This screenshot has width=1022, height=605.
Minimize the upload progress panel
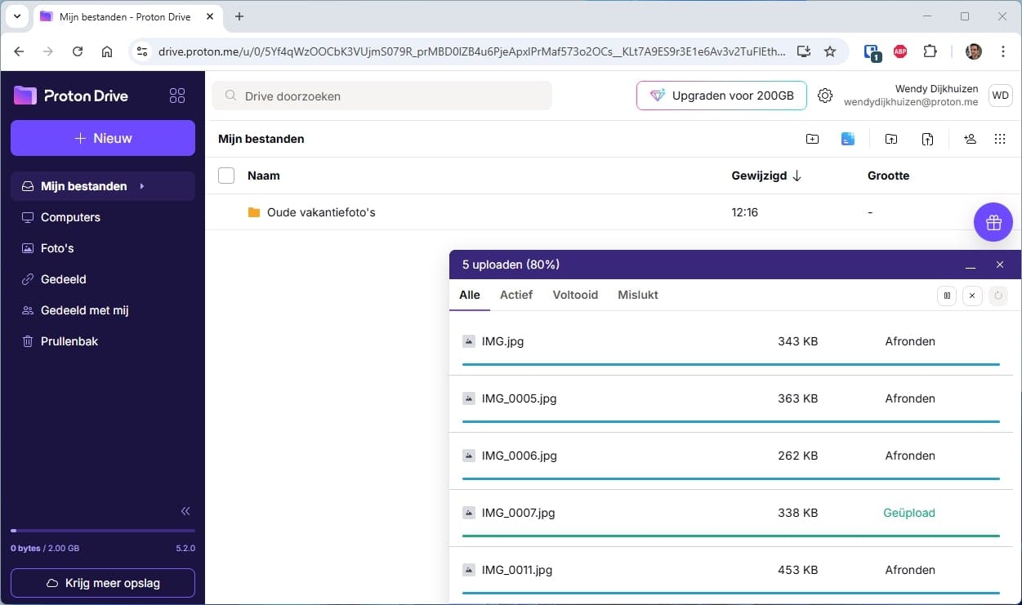click(x=971, y=265)
